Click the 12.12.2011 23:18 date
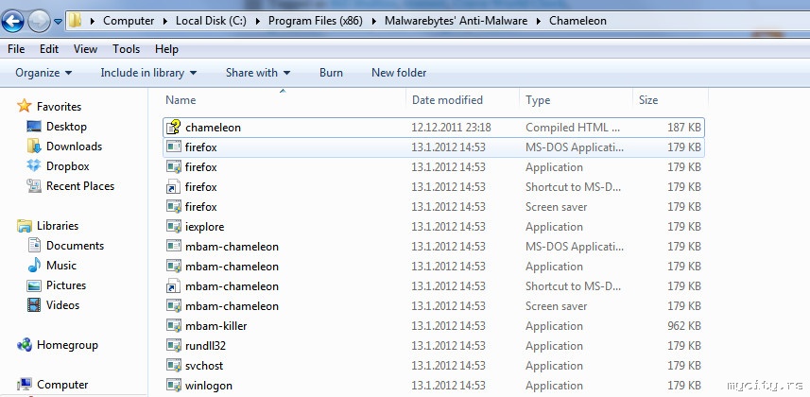 (451, 128)
